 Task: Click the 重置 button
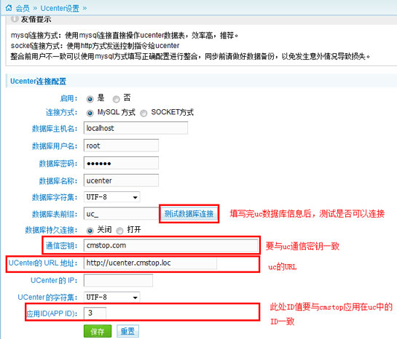point(127,331)
